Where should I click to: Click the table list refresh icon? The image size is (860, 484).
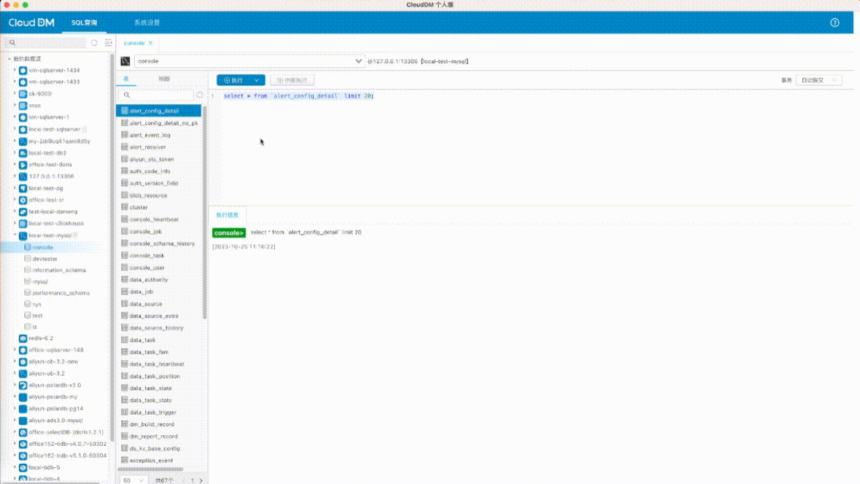click(x=200, y=95)
